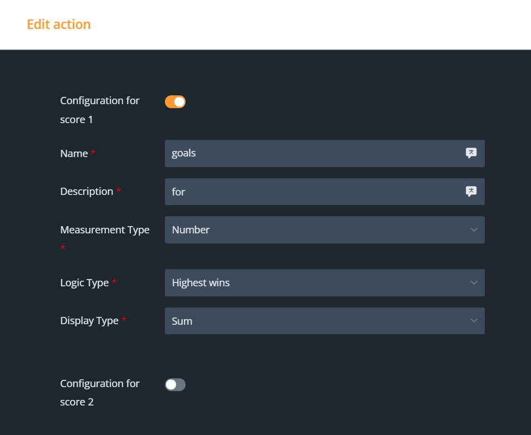The width and height of the screenshot is (531, 435).
Task: Open the dropdown showing Sum
Action: (x=318, y=321)
